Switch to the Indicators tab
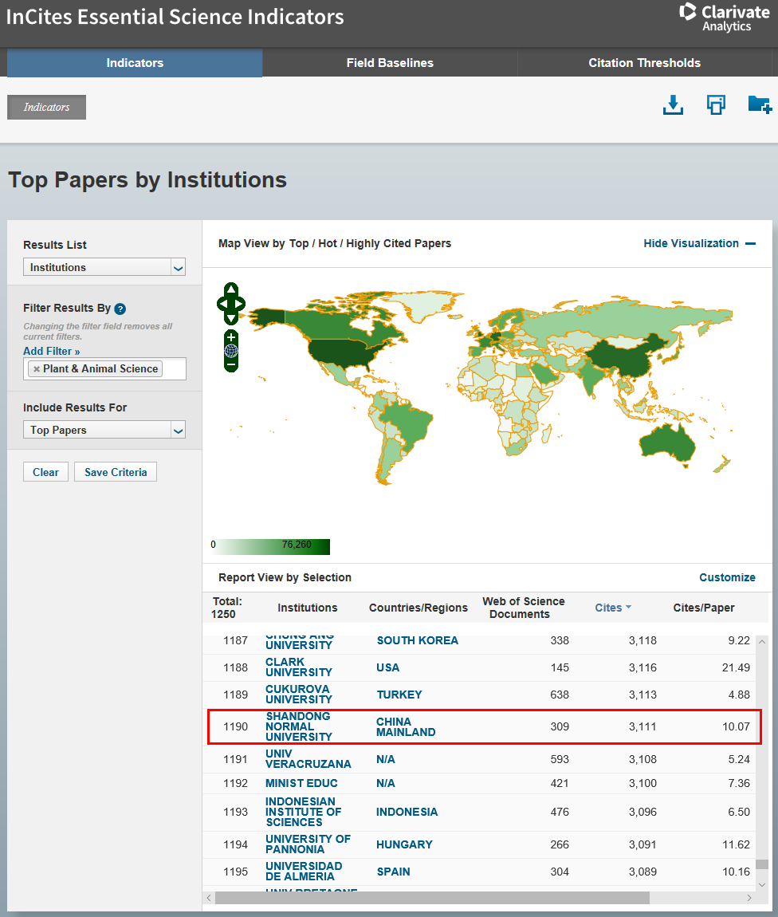 point(135,62)
